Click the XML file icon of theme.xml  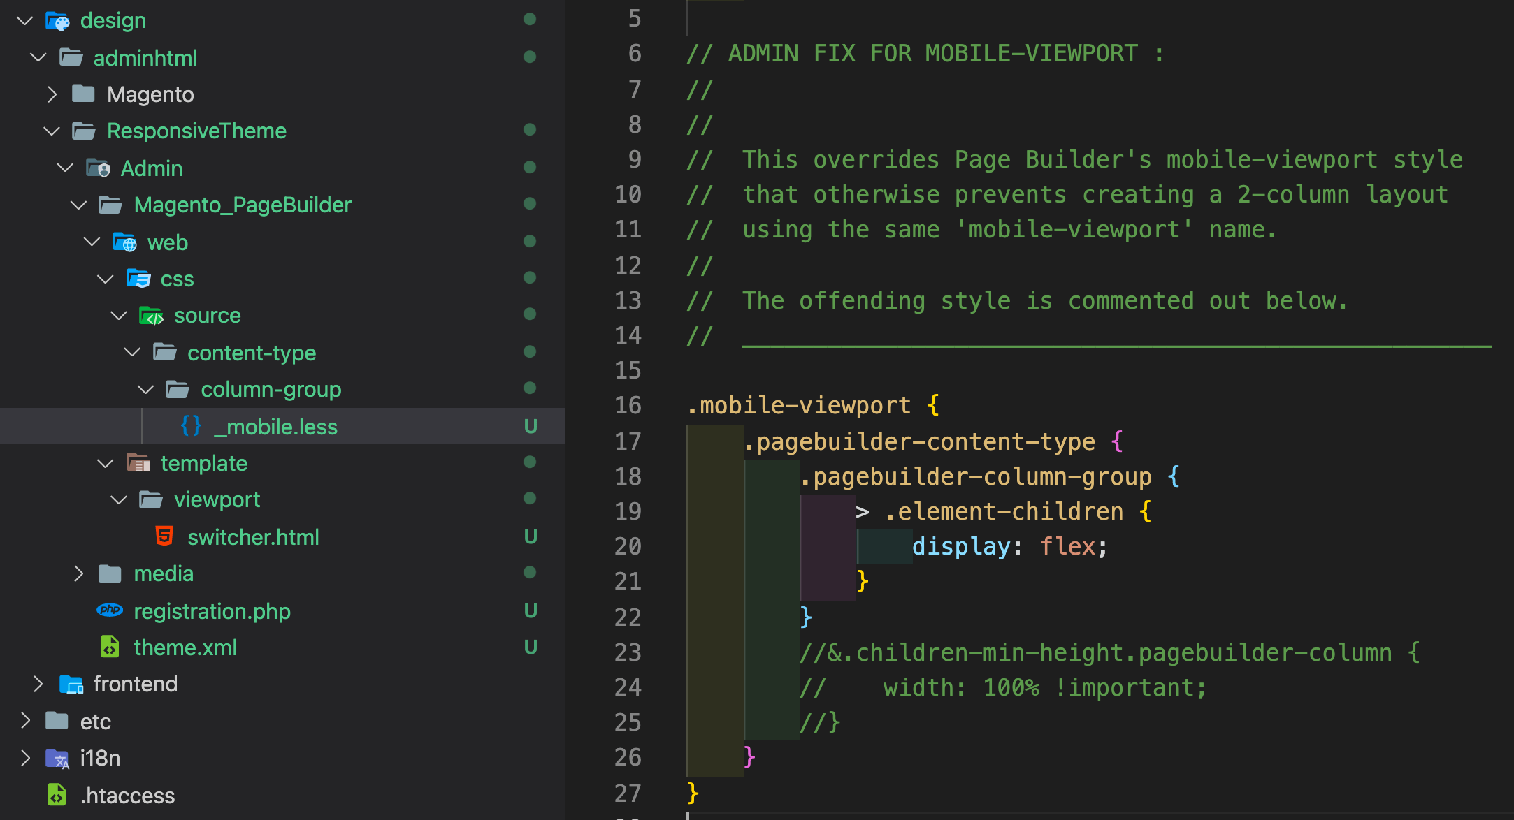coord(110,647)
